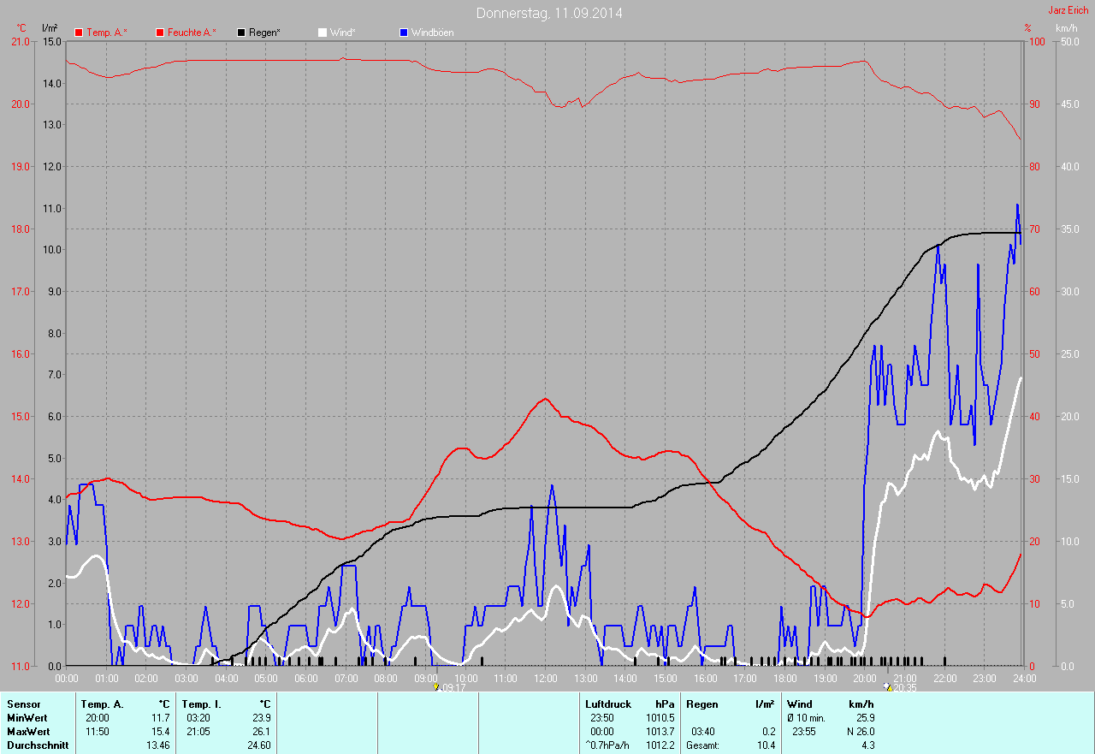Click the "Gesamt:" rain total label
Image resolution: width=1095 pixels, height=754 pixels.
click(x=702, y=745)
